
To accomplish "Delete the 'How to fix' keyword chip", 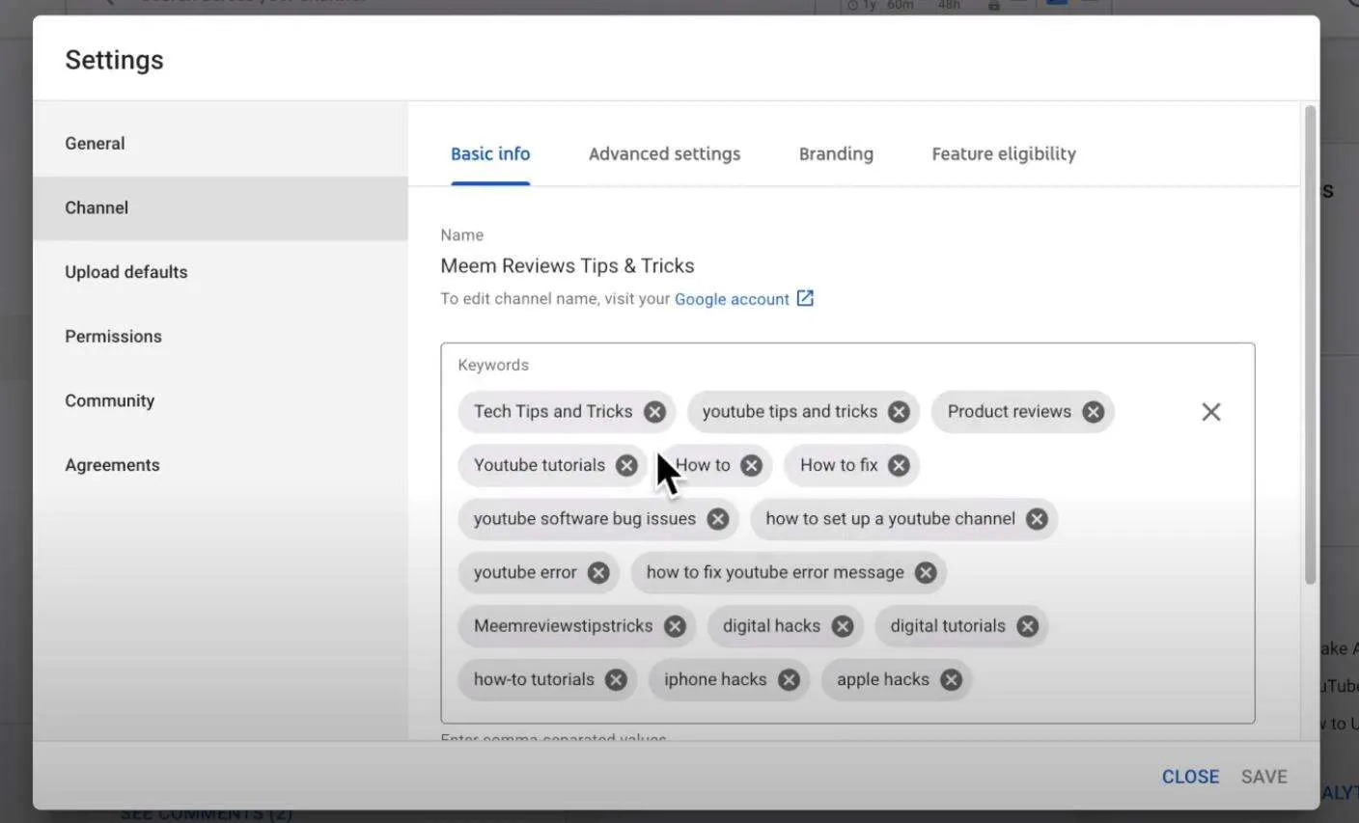I will (899, 466).
